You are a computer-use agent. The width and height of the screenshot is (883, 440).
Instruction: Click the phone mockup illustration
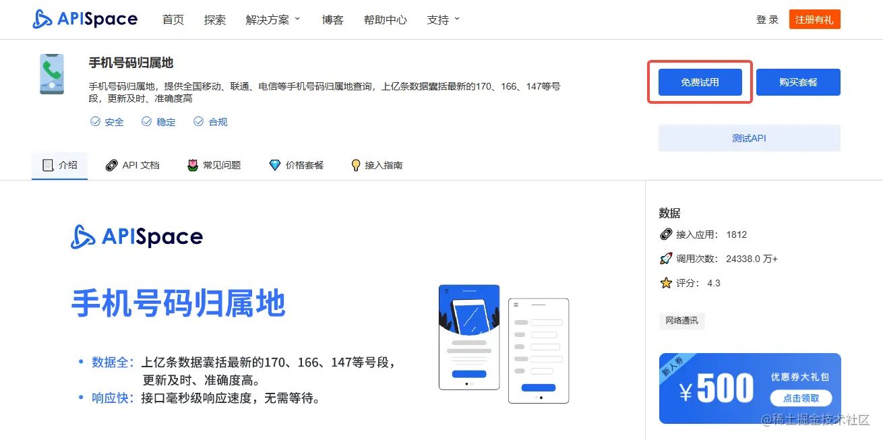pos(504,344)
